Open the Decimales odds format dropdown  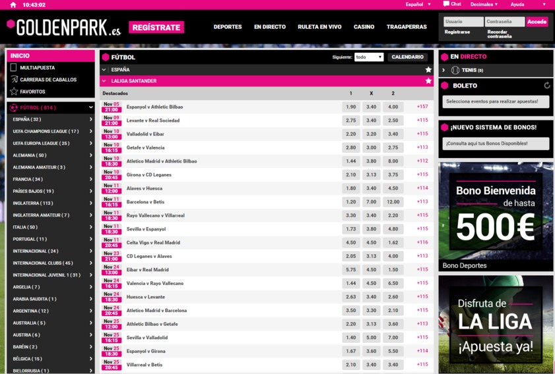tap(484, 4)
